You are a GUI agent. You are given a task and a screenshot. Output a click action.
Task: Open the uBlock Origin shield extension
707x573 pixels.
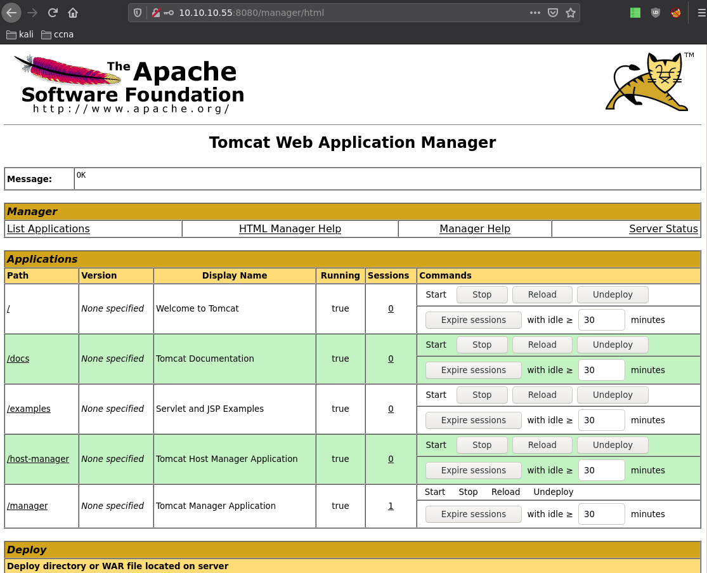[656, 13]
